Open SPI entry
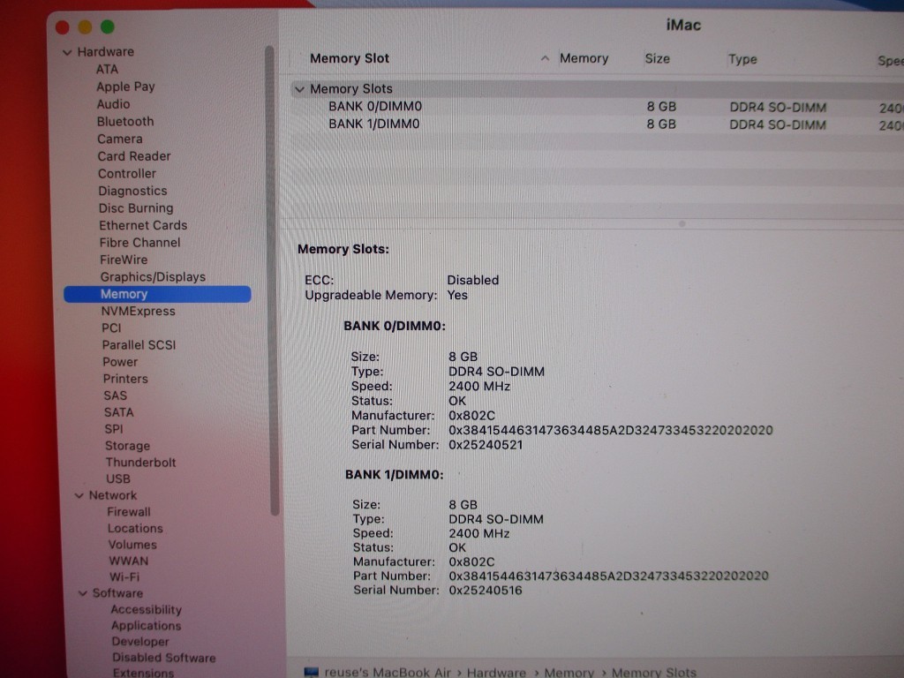904x678 pixels. pos(114,429)
